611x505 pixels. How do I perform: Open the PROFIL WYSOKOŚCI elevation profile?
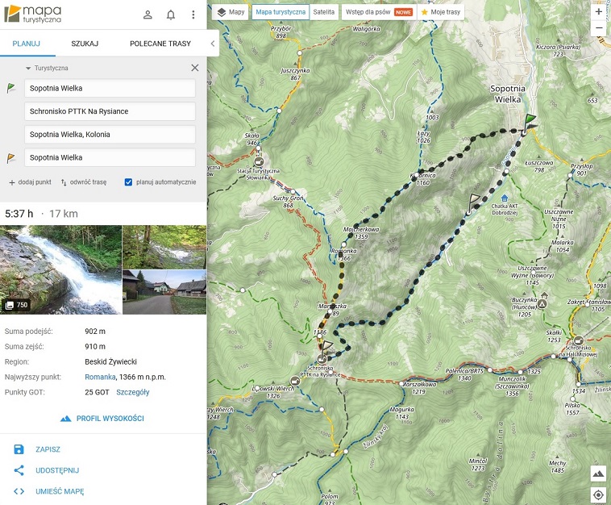pos(102,419)
